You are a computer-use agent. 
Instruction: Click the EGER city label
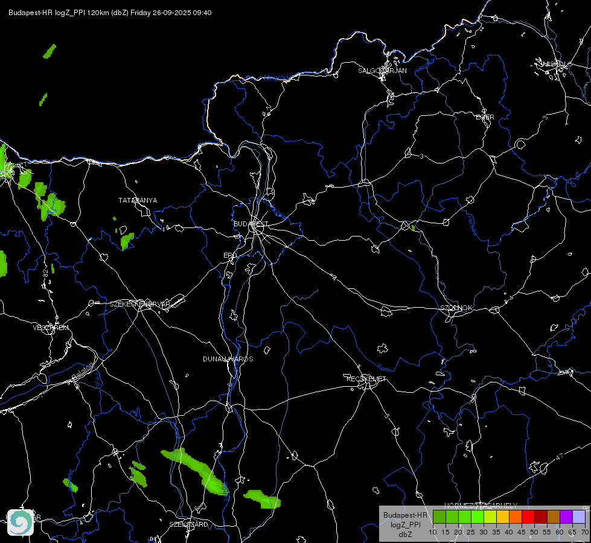pyautogui.click(x=485, y=117)
